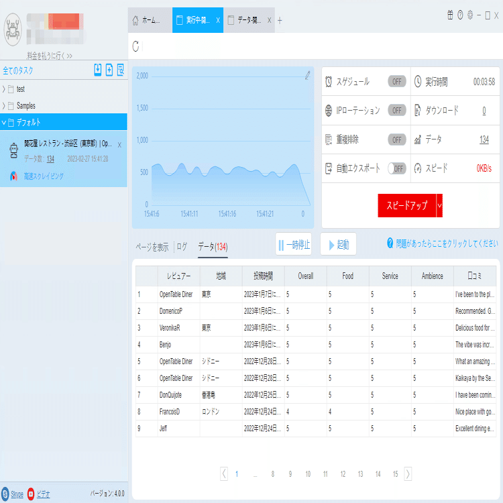Open the スピードアップ dropdown arrow
Image resolution: width=503 pixels, height=503 pixels.
pos(439,205)
